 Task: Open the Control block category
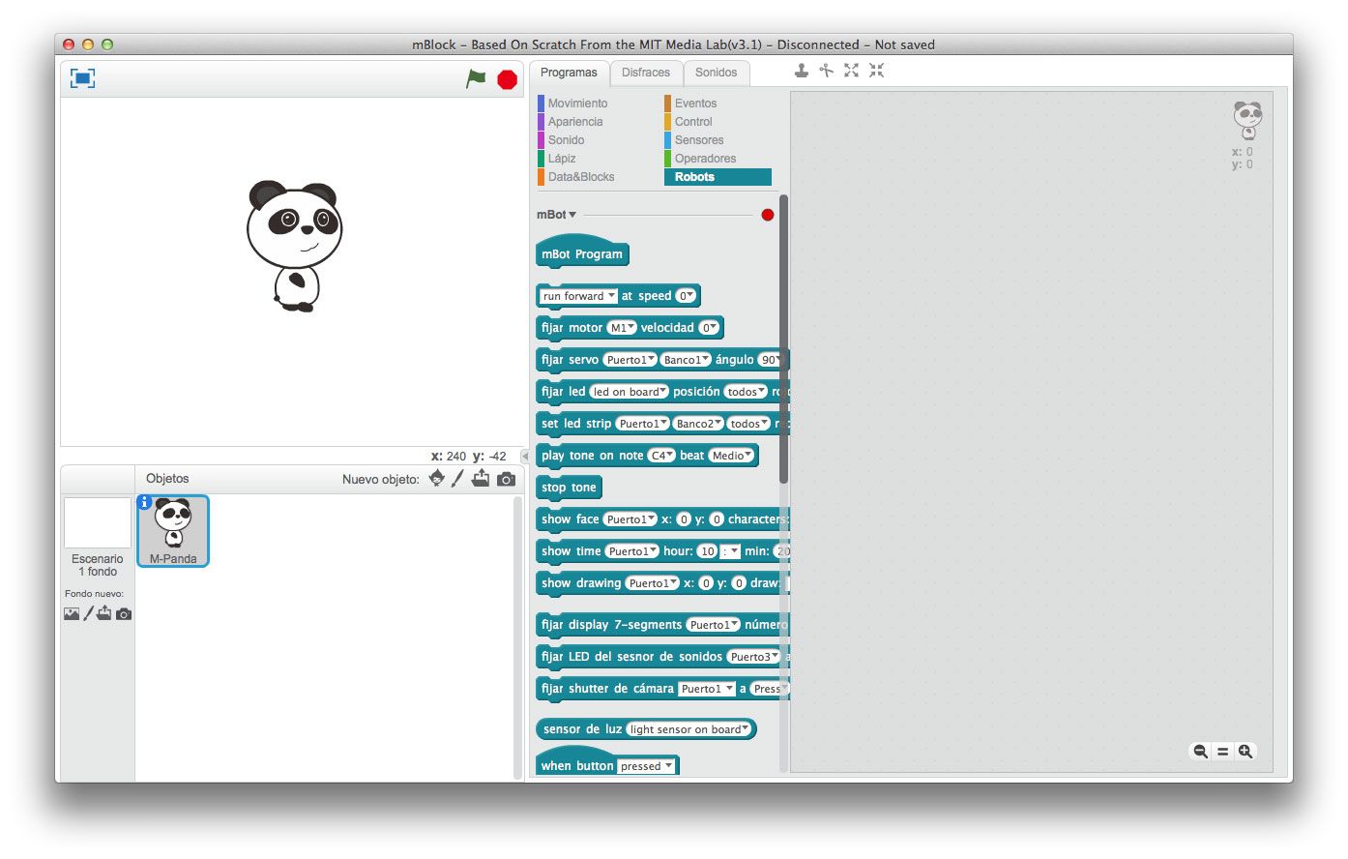[x=693, y=122]
